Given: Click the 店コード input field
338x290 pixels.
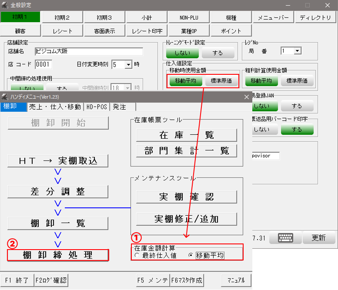Looking at the screenshot, I should pos(43,64).
